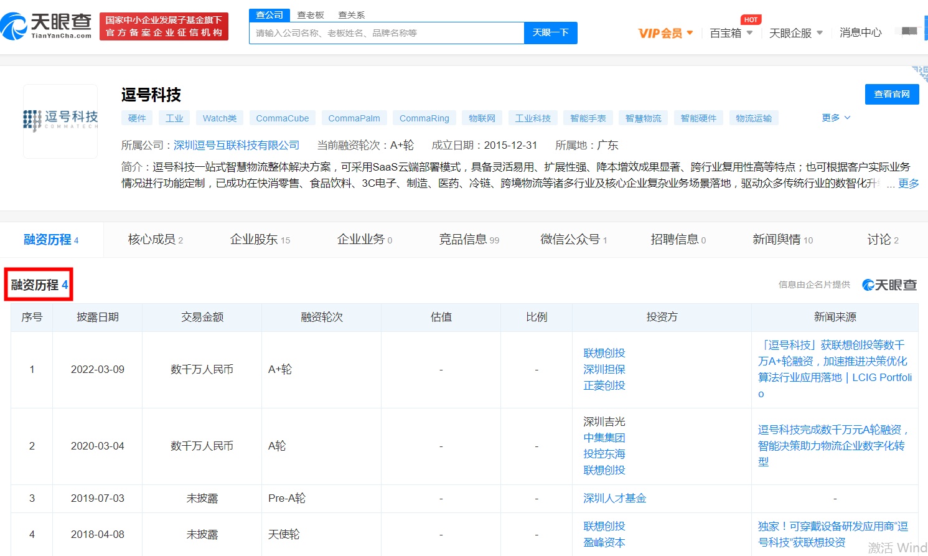This screenshot has height=556, width=928.
Task: Click the red 官方备案企业征信机构 banner
Action: coord(164,26)
